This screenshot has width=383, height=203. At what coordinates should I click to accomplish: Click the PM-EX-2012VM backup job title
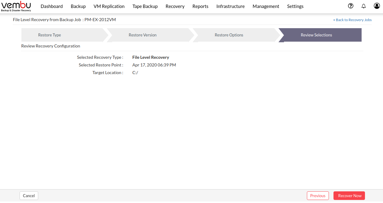[100, 20]
